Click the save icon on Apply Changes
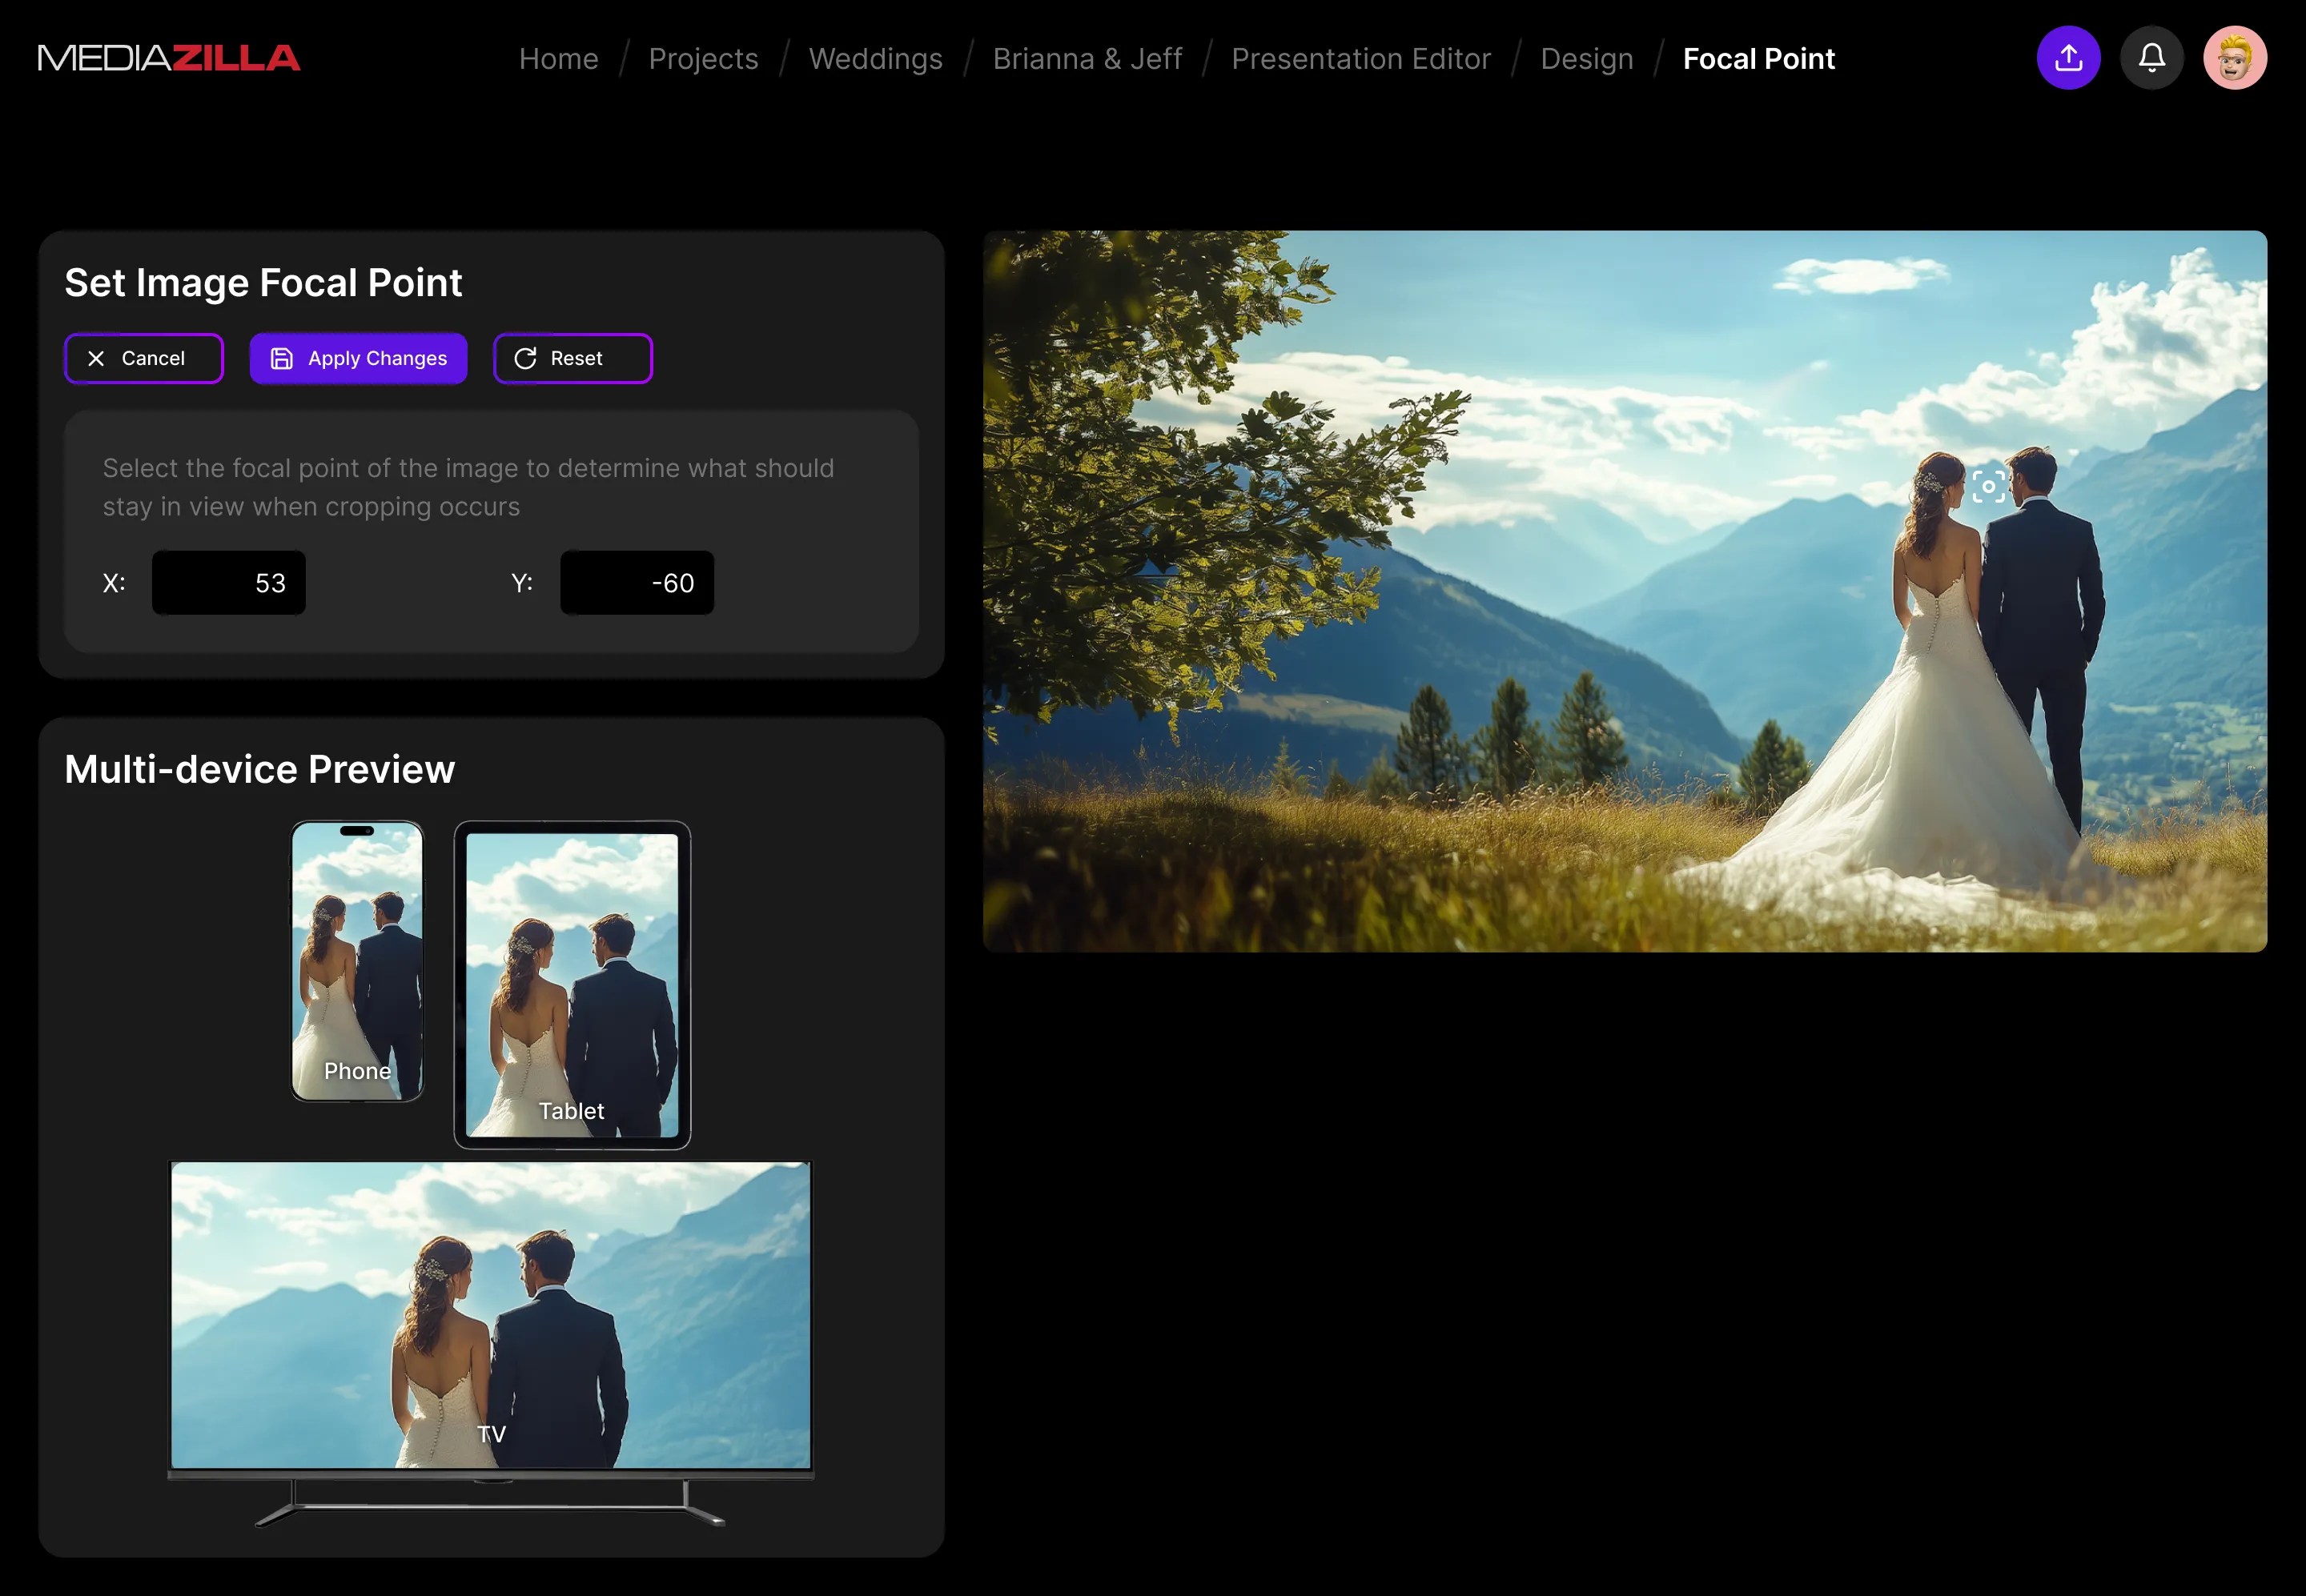 click(x=282, y=359)
